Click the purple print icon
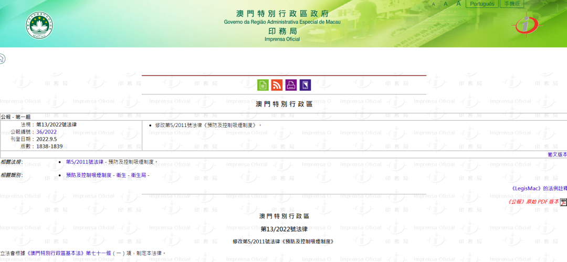The height and width of the screenshot is (262, 567). pos(291,85)
